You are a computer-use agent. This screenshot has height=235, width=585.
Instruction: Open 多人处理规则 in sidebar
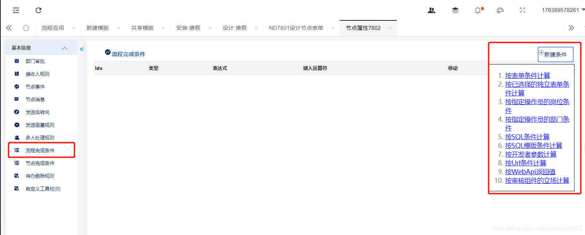click(x=40, y=138)
